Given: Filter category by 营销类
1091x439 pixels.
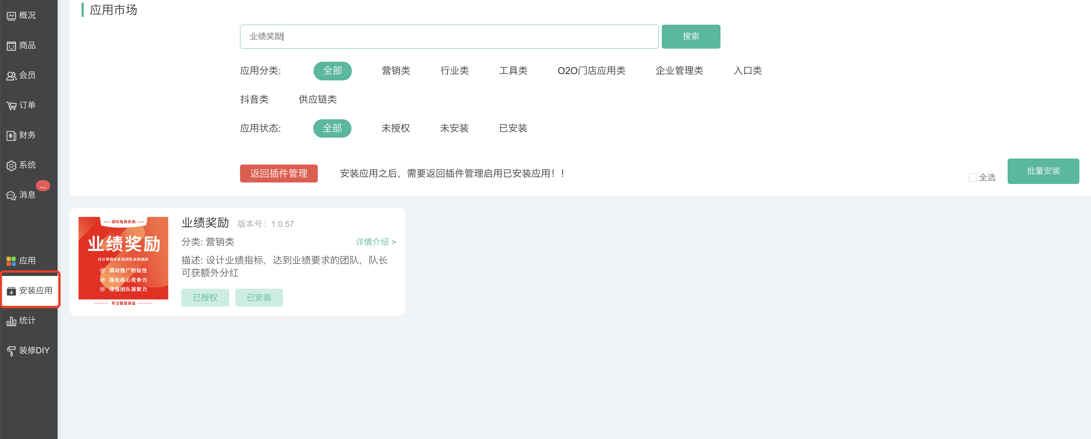Looking at the screenshot, I should coord(396,70).
